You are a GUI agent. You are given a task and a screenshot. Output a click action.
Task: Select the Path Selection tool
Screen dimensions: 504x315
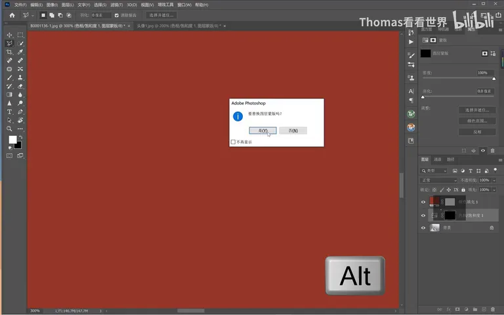coord(9,120)
